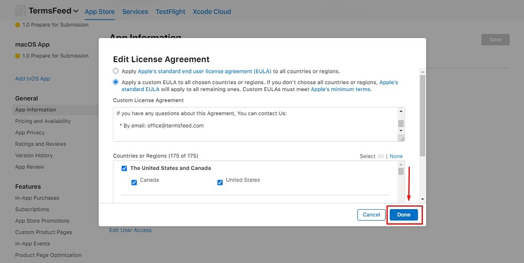Go to Ratings and Reviews
The image size is (524, 263).
tap(40, 144)
